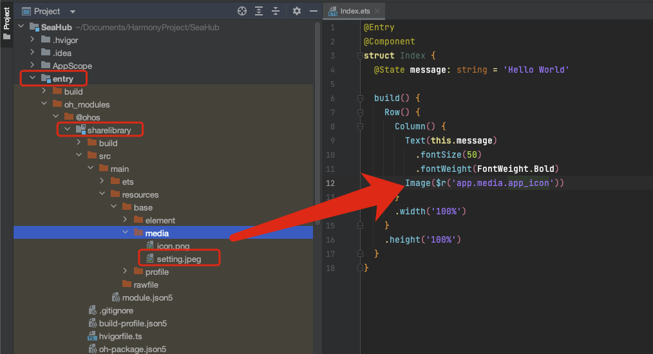Collapse the entry module chevron
653x354 pixels.
click(32, 78)
